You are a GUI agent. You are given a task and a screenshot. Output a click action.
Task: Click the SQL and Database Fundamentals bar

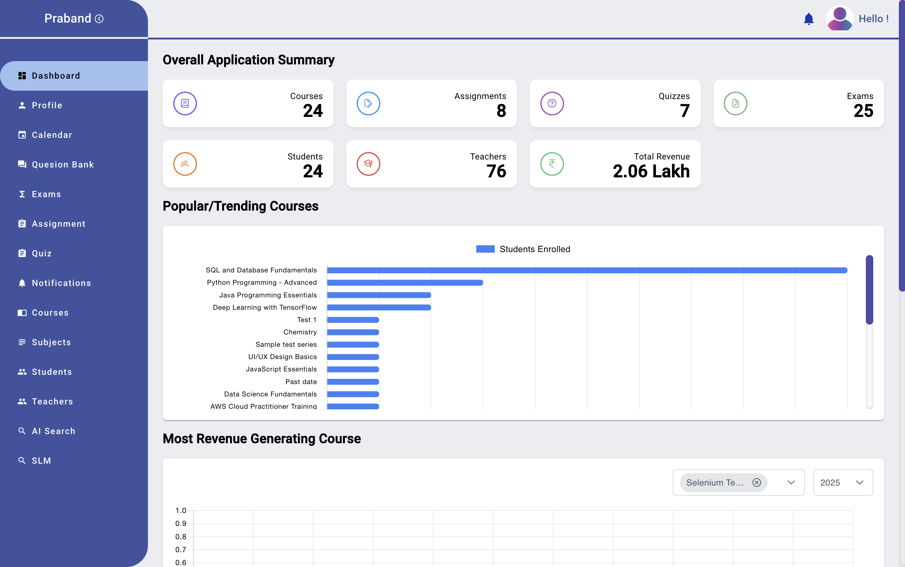(587, 270)
